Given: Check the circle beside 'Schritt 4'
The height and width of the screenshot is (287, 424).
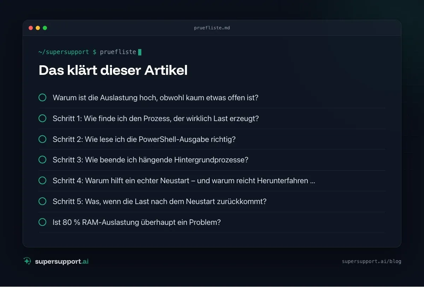Looking at the screenshot, I should (x=42, y=180).
